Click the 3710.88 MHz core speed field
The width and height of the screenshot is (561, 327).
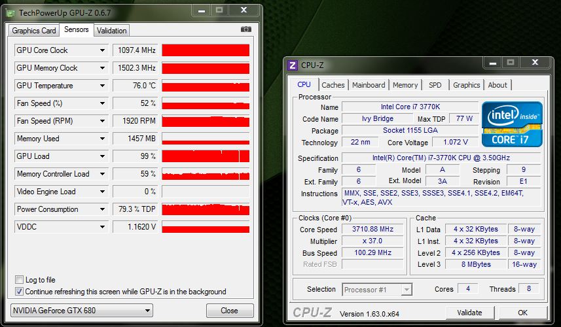pos(372,229)
